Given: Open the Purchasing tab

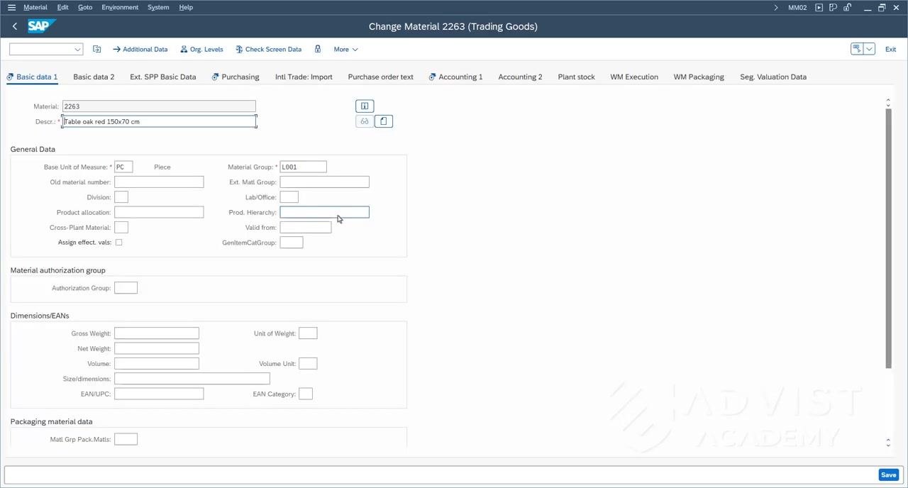Looking at the screenshot, I should [236, 77].
